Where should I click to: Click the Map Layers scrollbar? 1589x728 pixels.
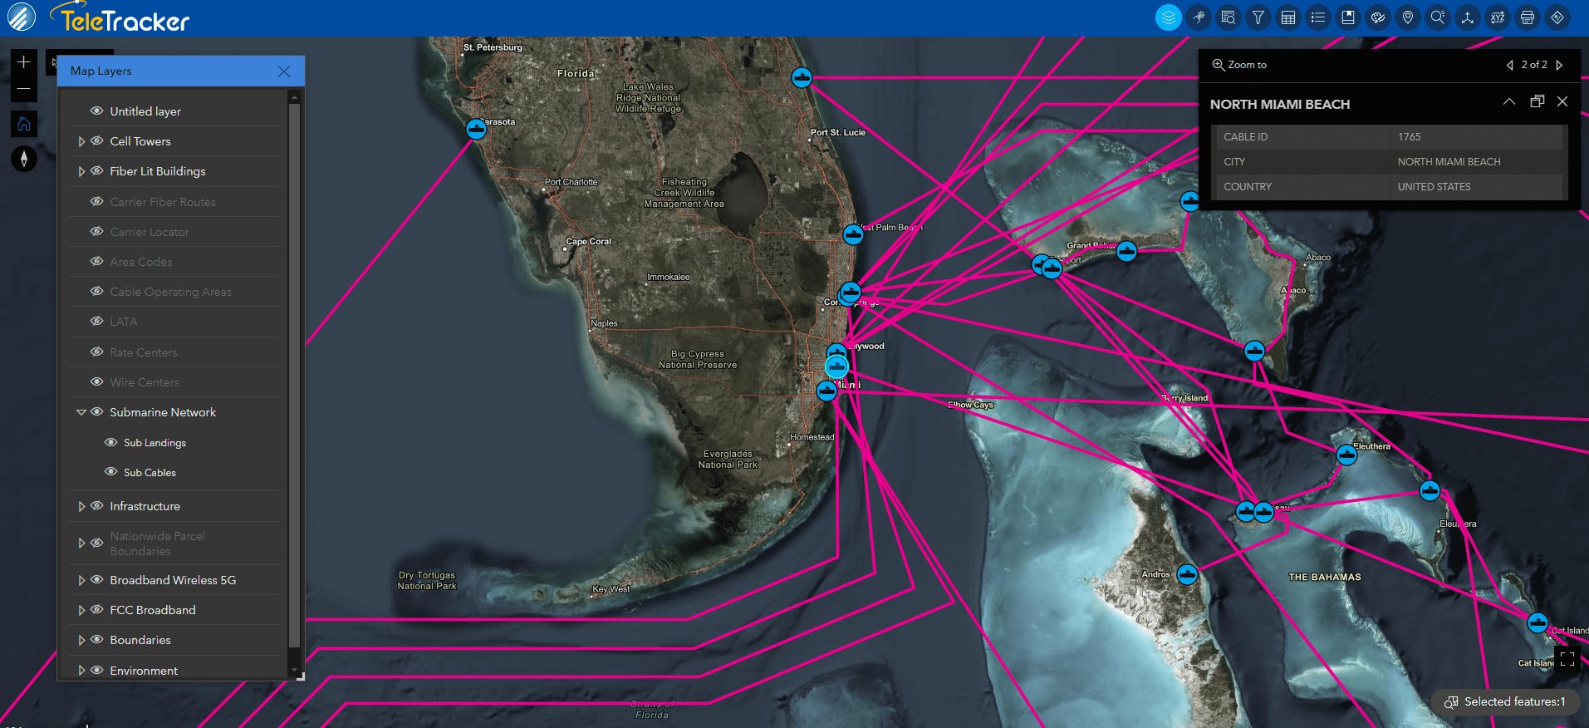pos(294,374)
